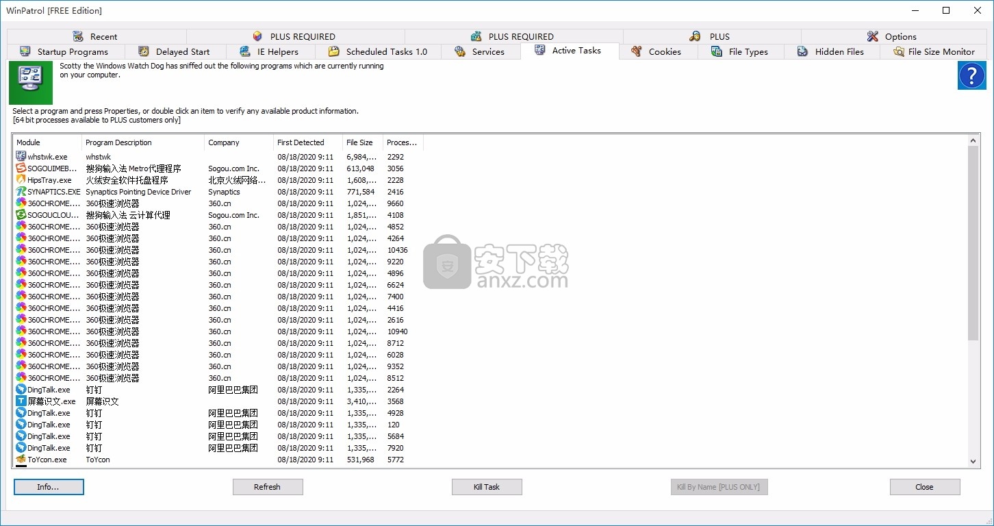This screenshot has width=994, height=526.
Task: Click the 屏幕识文.exe process icon
Action: tap(21, 401)
